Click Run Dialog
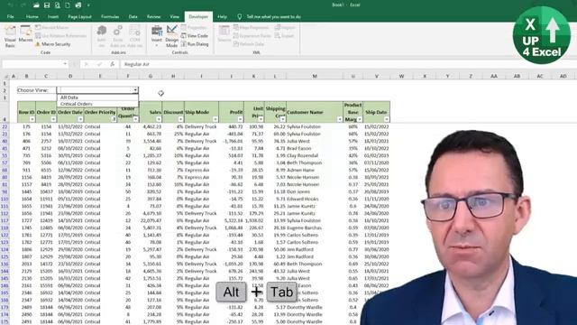Viewport: 577px width, 325px height. coord(195,44)
